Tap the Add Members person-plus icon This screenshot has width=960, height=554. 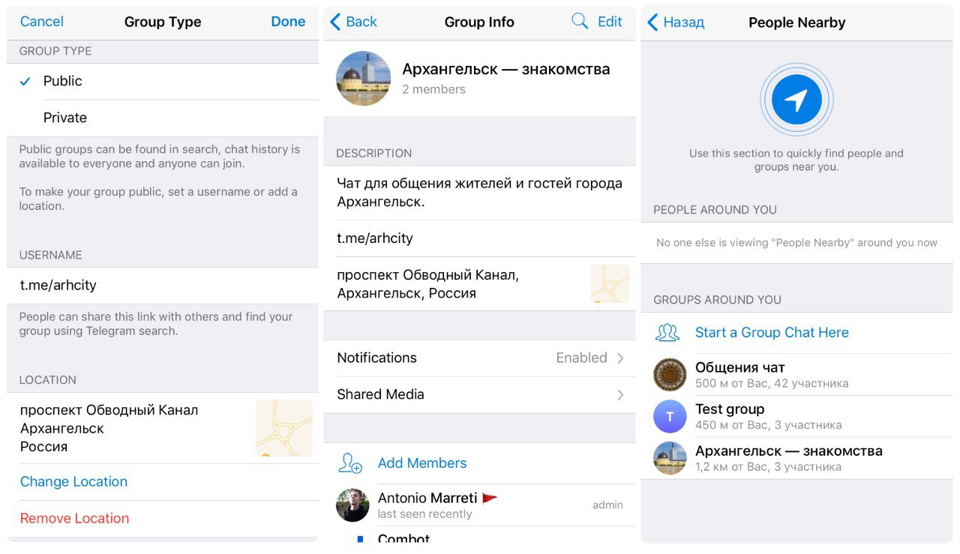(350, 463)
